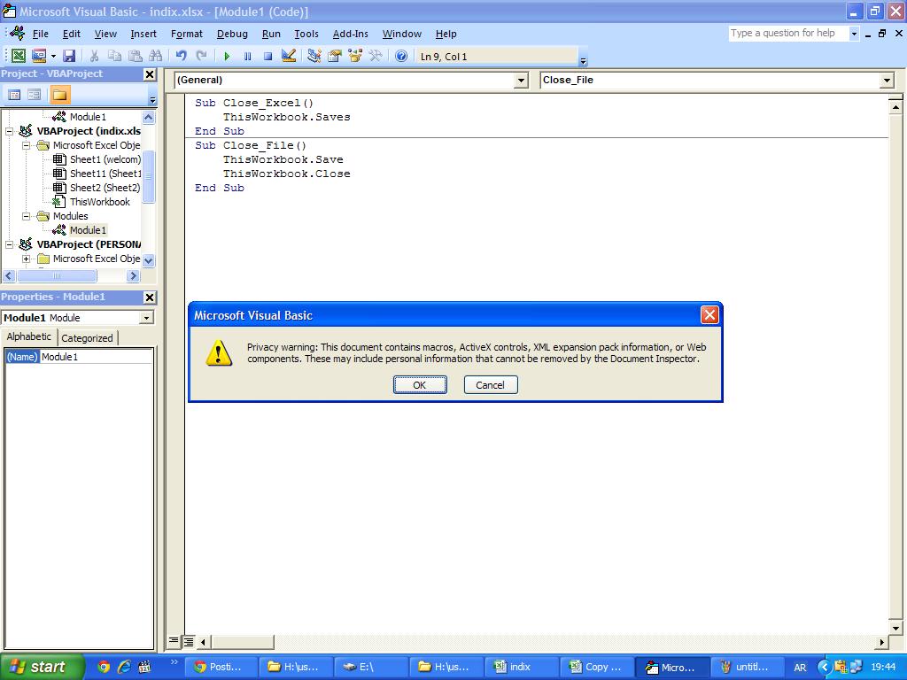Click the View Microsoft Excel toolbar icon

[x=19, y=56]
